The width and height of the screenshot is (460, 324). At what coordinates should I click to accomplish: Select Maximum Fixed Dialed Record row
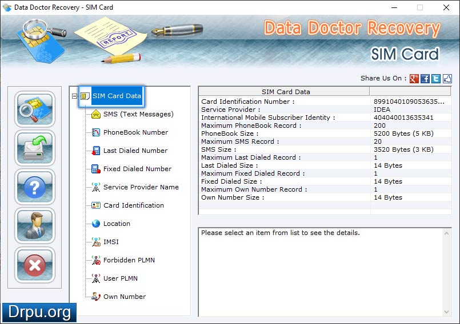325,173
